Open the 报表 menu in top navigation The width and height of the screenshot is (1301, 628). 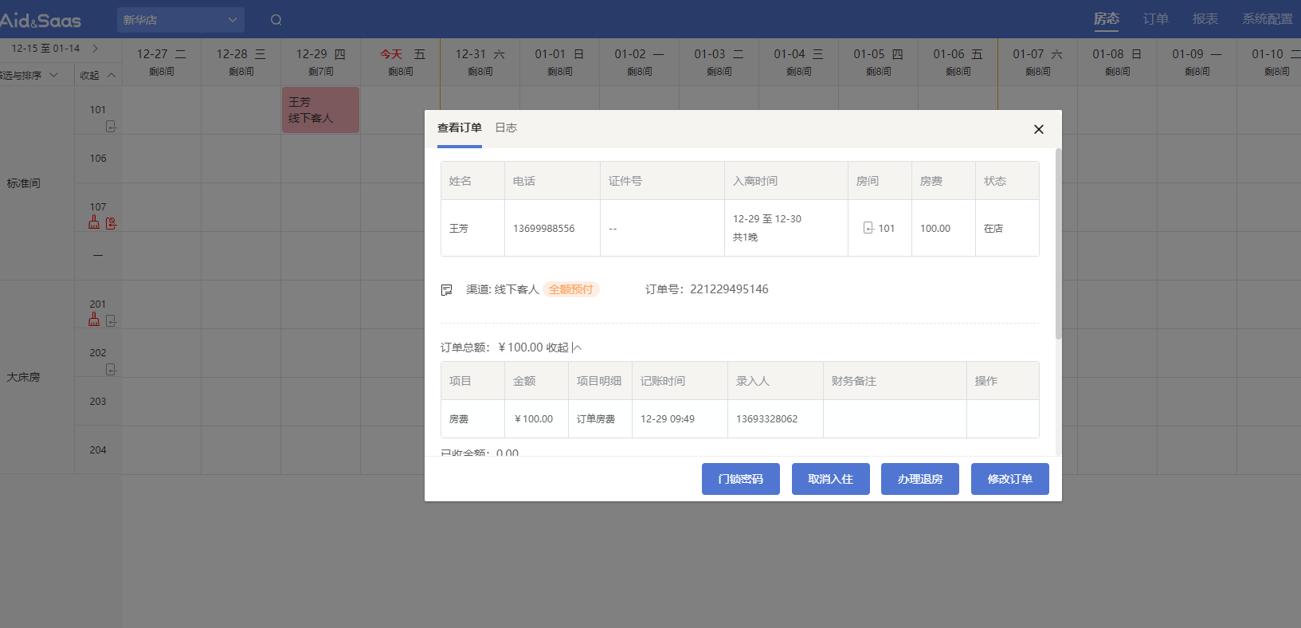pos(1205,19)
